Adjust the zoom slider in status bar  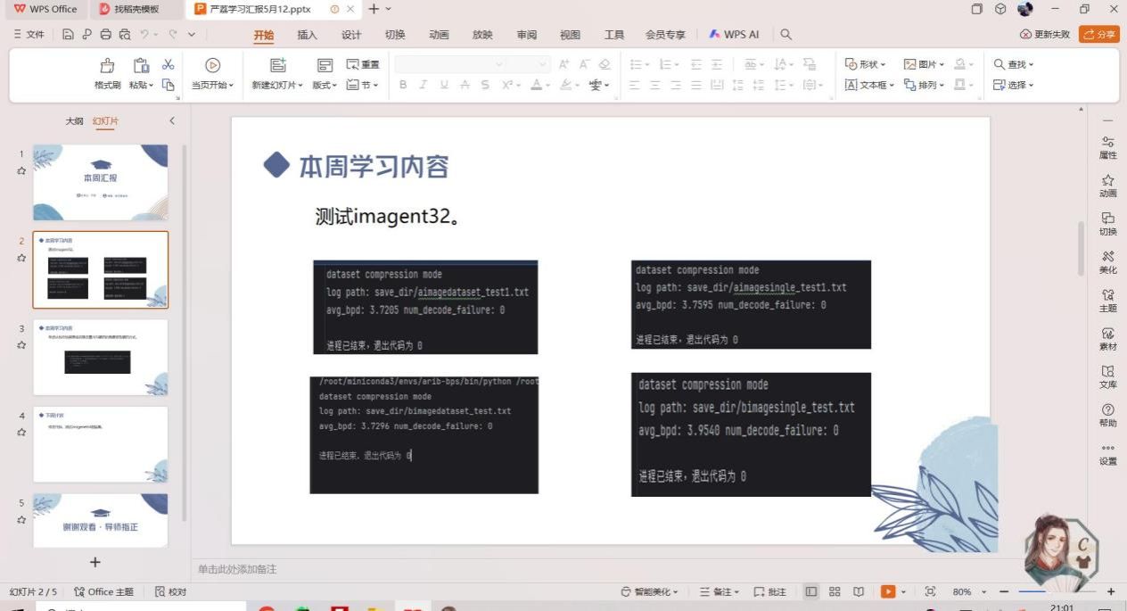coord(1057,591)
